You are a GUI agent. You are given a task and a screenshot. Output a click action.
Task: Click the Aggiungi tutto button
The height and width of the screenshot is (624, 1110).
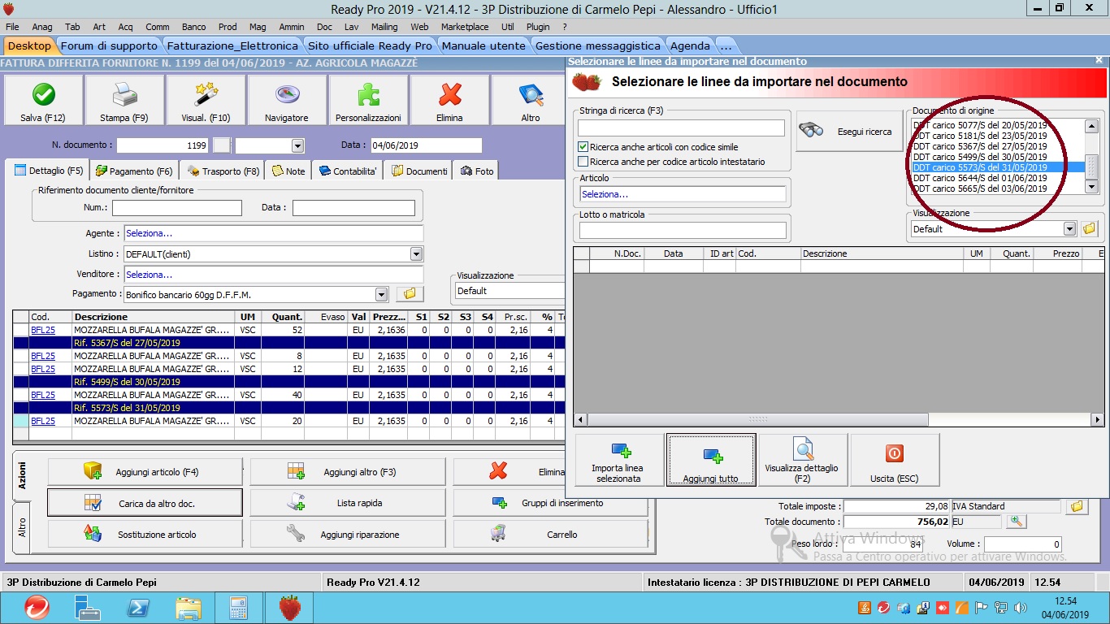[x=711, y=460]
